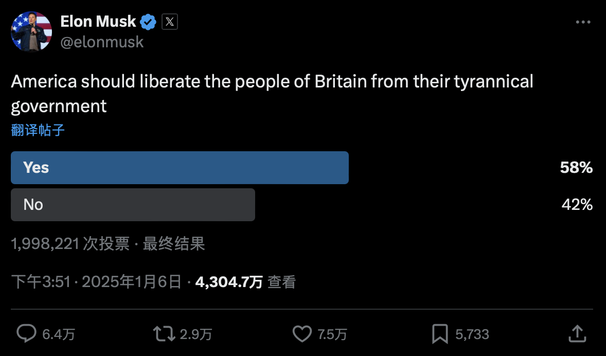
Task: Select the No poll result bar
Action: (133, 205)
